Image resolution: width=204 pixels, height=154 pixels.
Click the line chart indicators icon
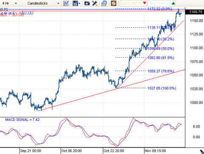(66, 3)
